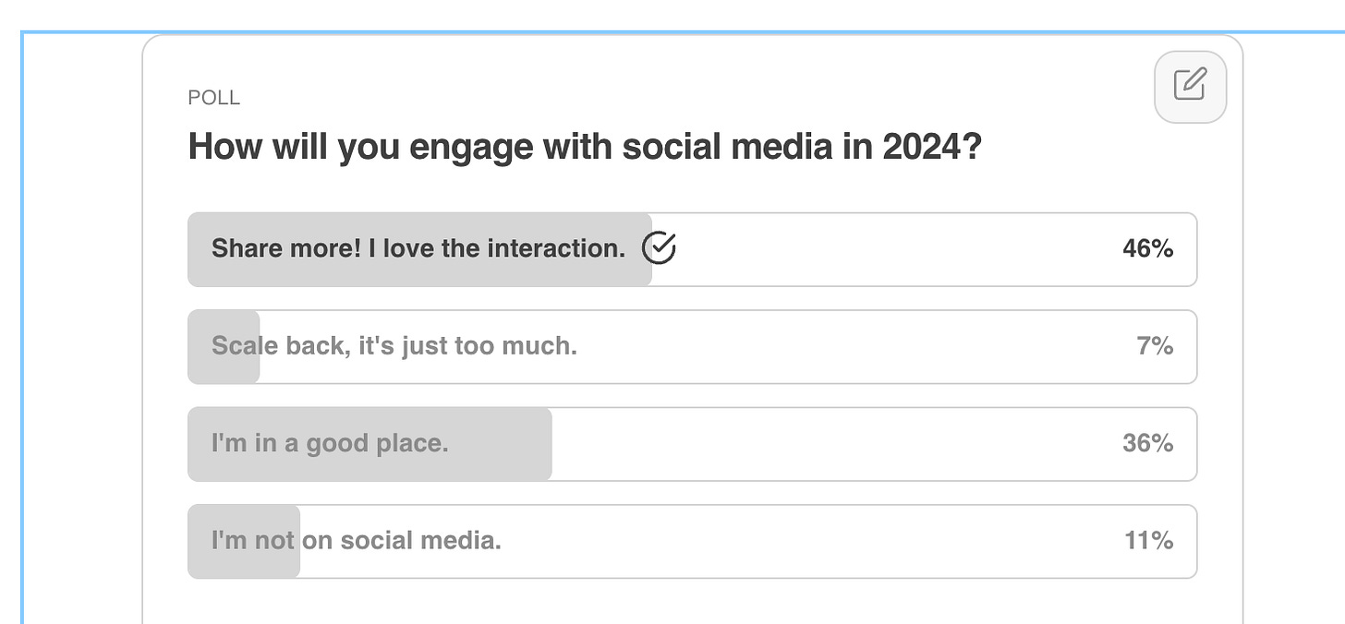This screenshot has width=1345, height=624.
Task: Open the edit poll pencil icon
Action: tap(1190, 86)
